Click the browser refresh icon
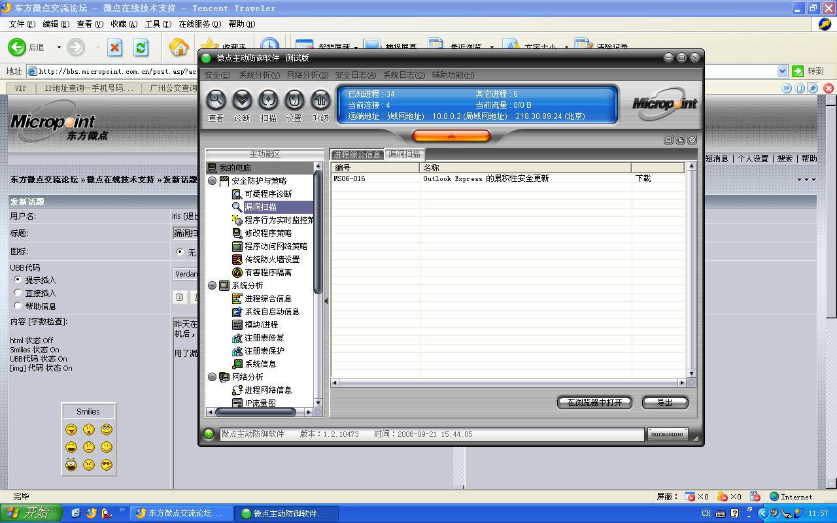 141,47
